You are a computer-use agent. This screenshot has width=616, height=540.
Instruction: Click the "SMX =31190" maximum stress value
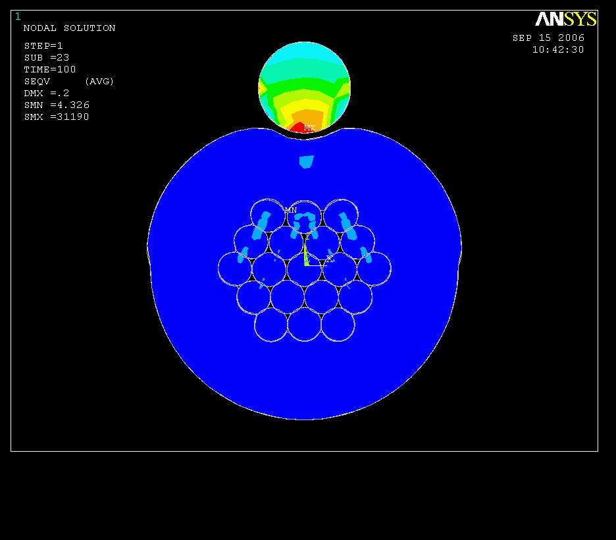(x=57, y=117)
